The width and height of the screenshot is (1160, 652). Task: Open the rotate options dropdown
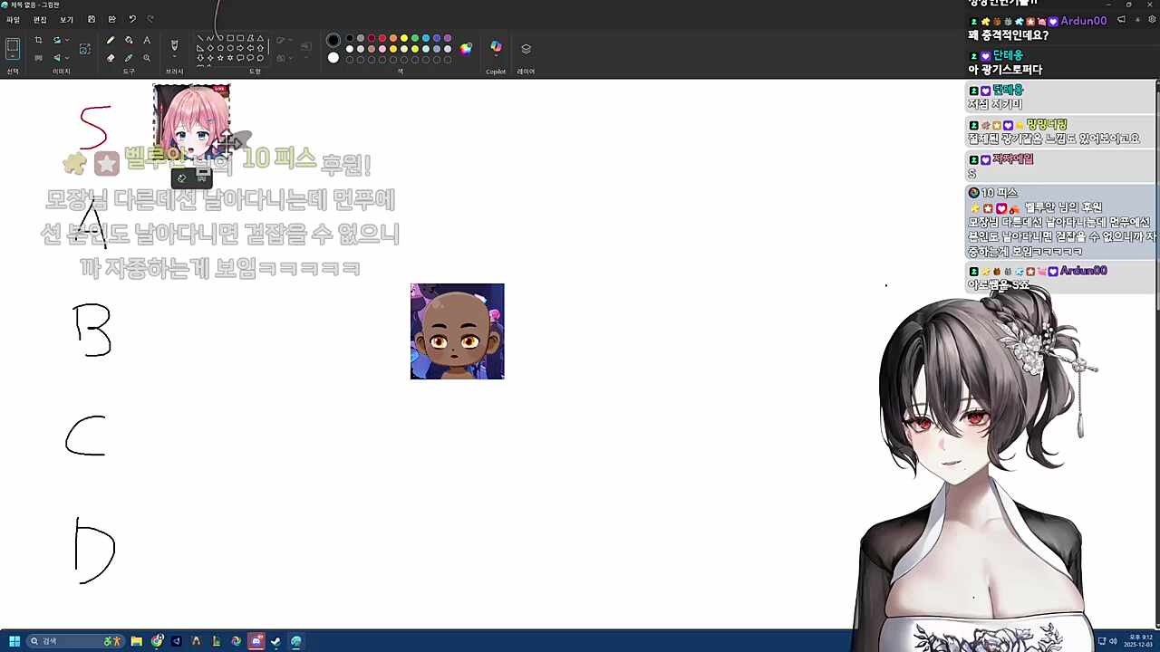(x=66, y=40)
